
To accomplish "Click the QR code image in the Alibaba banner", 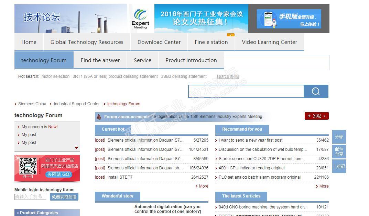I will point(28,166).
